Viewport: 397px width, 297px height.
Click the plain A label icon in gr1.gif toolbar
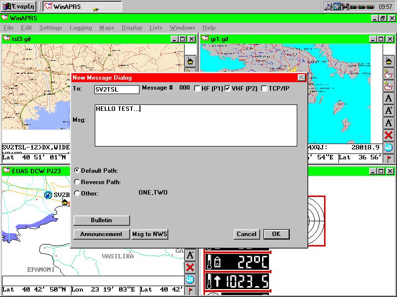389,98
